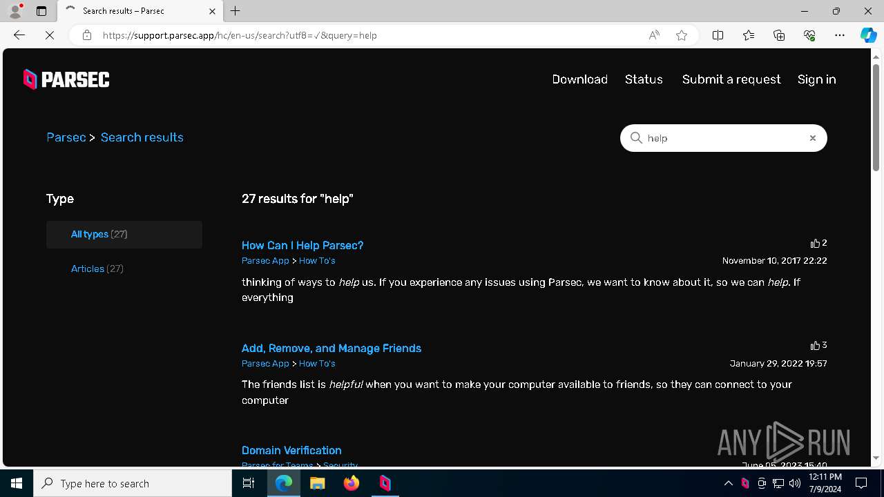This screenshot has width=884, height=497.
Task: Stop loading the page
Action: tap(50, 35)
